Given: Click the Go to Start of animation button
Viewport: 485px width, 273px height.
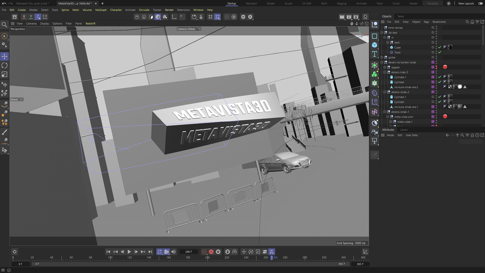Looking at the screenshot, I should [x=108, y=252].
